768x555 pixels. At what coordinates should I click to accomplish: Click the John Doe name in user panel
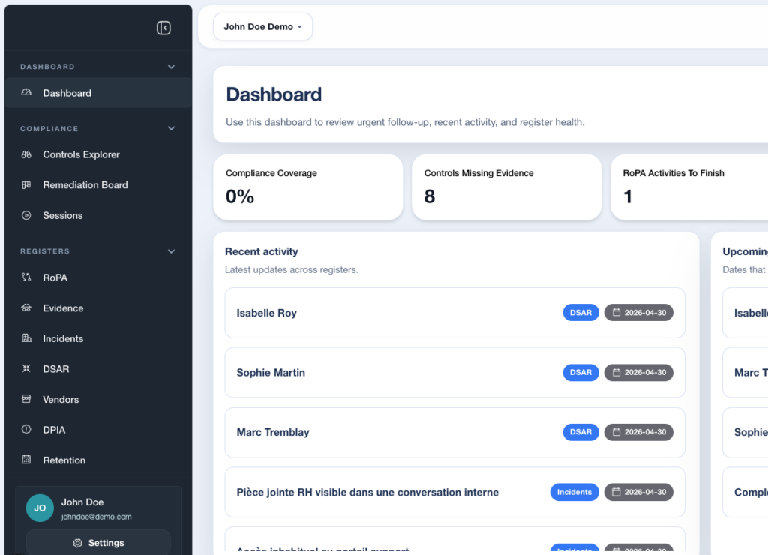(x=82, y=502)
